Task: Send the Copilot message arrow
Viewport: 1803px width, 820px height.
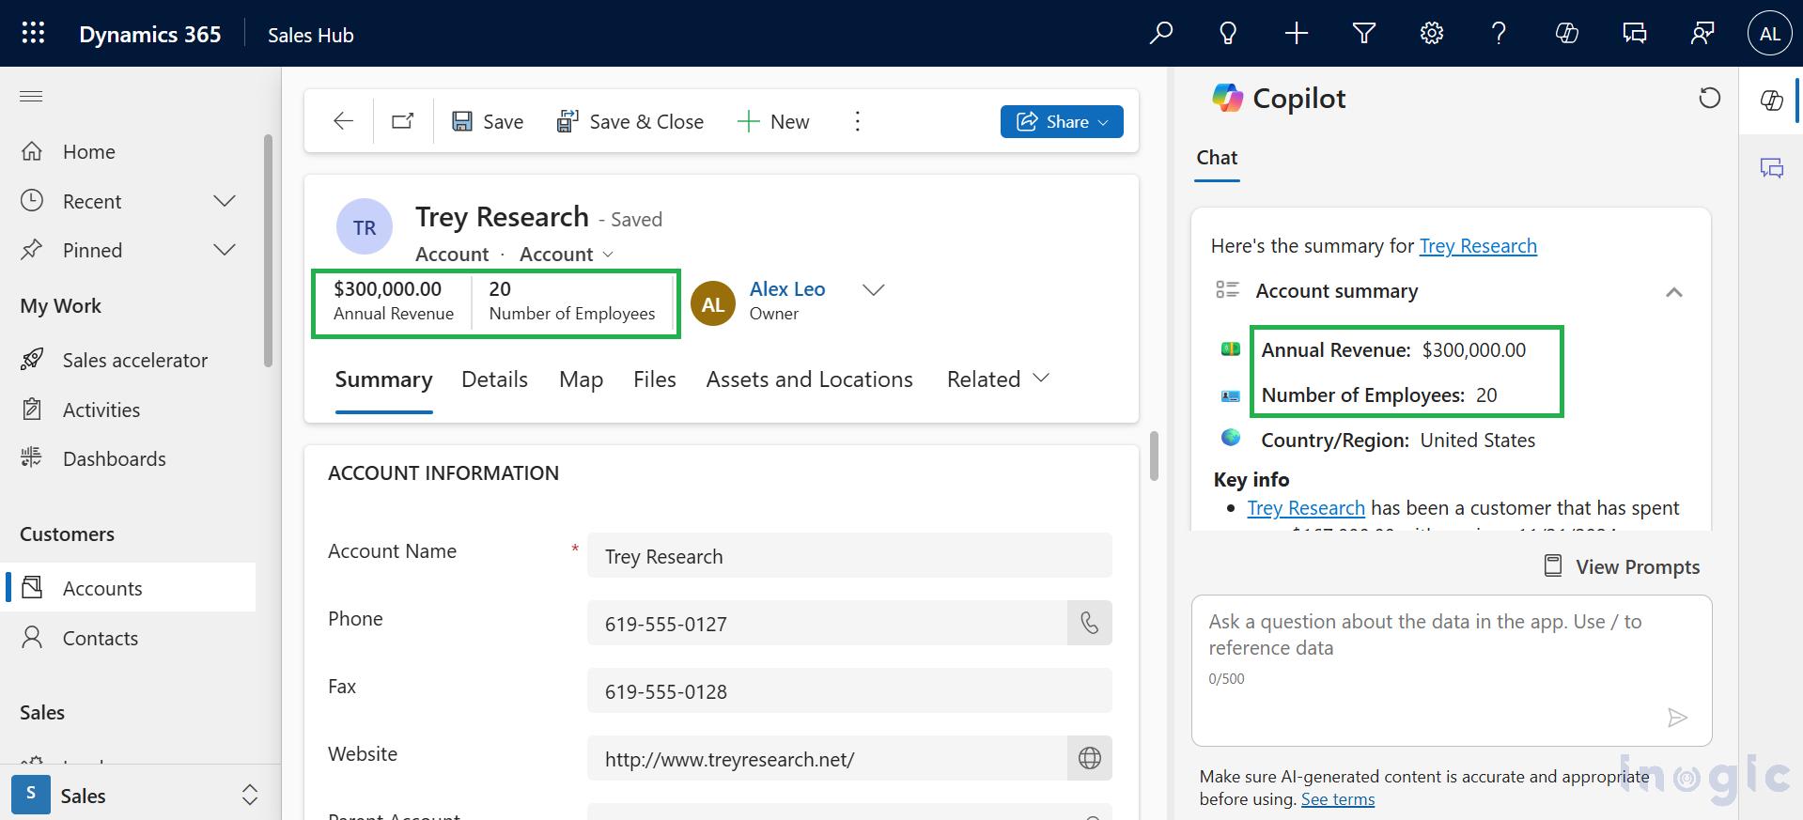Action: (x=1677, y=718)
